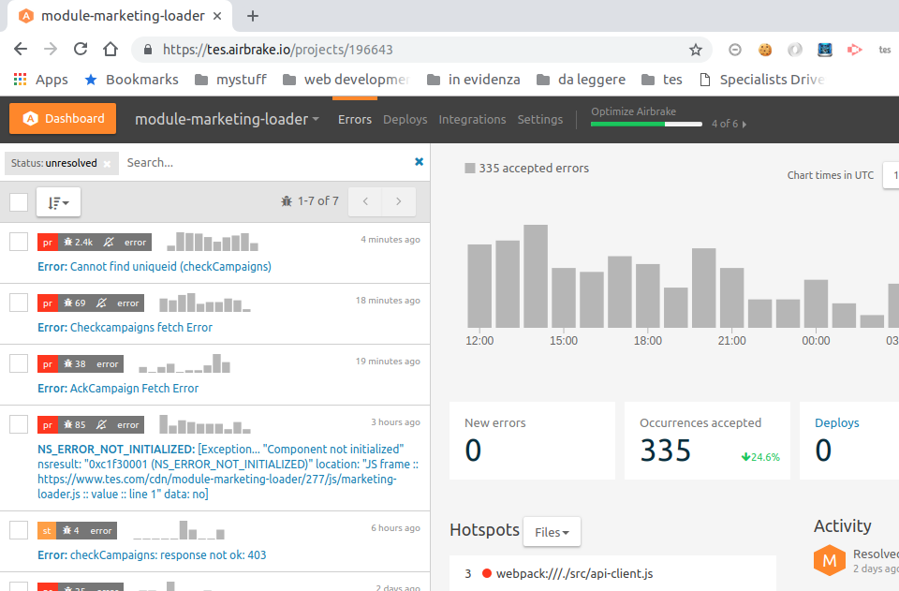Expand the 4 of 6 optimize arrow
The image size is (899, 591).
(x=744, y=124)
